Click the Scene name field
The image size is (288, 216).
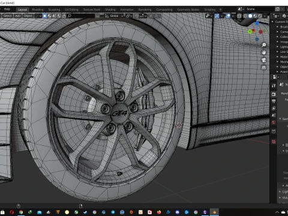click(260, 9)
